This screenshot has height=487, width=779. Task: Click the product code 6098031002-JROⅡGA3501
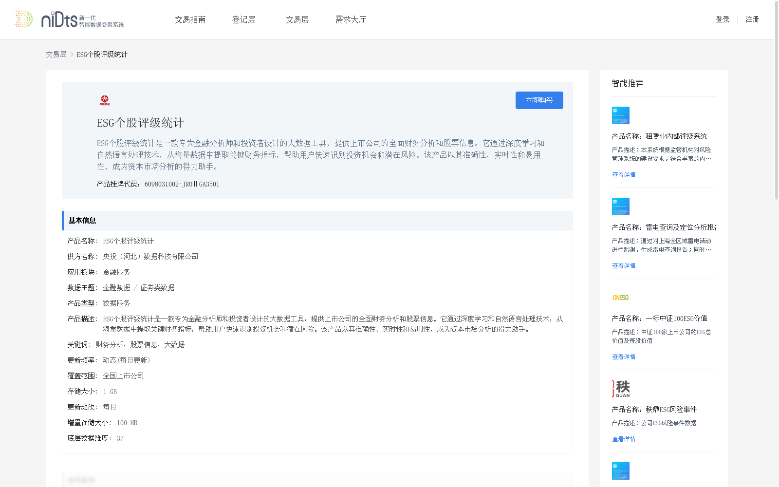[x=182, y=184]
